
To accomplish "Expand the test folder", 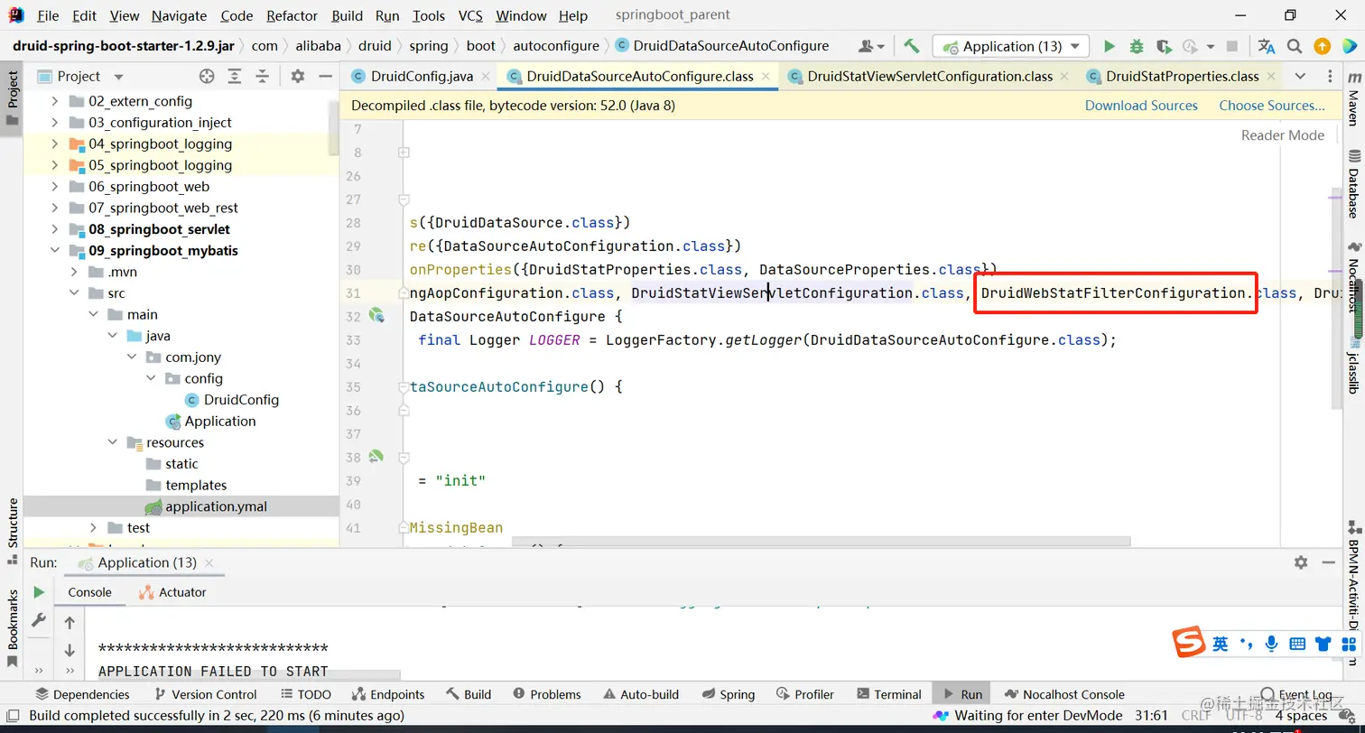I will [94, 527].
